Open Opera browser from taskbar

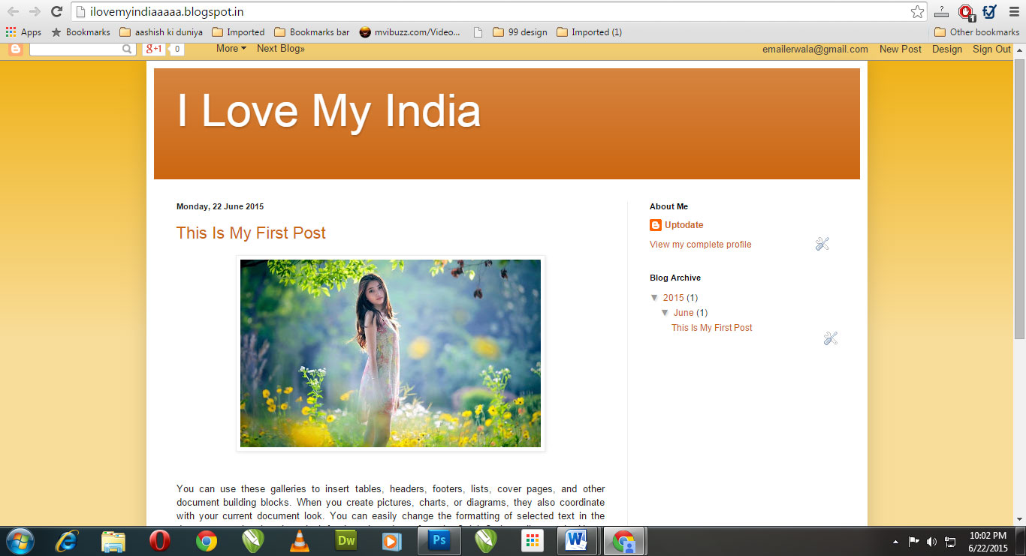point(159,541)
